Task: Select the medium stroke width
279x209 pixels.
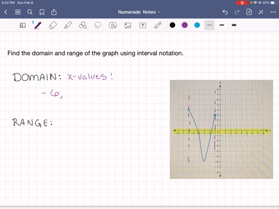Action: point(222,25)
